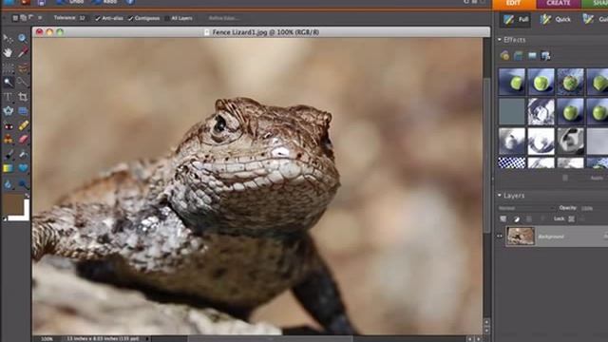Click New Selection mode icon in options bar
Screen dimensions: 608x342
pyautogui.click(x=15, y=18)
